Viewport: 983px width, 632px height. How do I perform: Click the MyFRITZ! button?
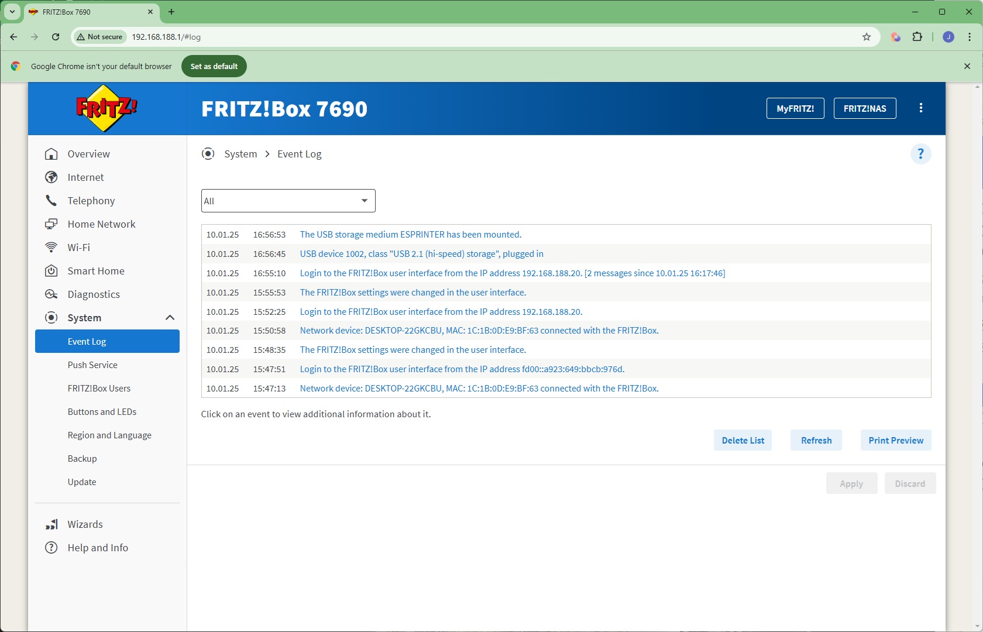[x=795, y=108]
